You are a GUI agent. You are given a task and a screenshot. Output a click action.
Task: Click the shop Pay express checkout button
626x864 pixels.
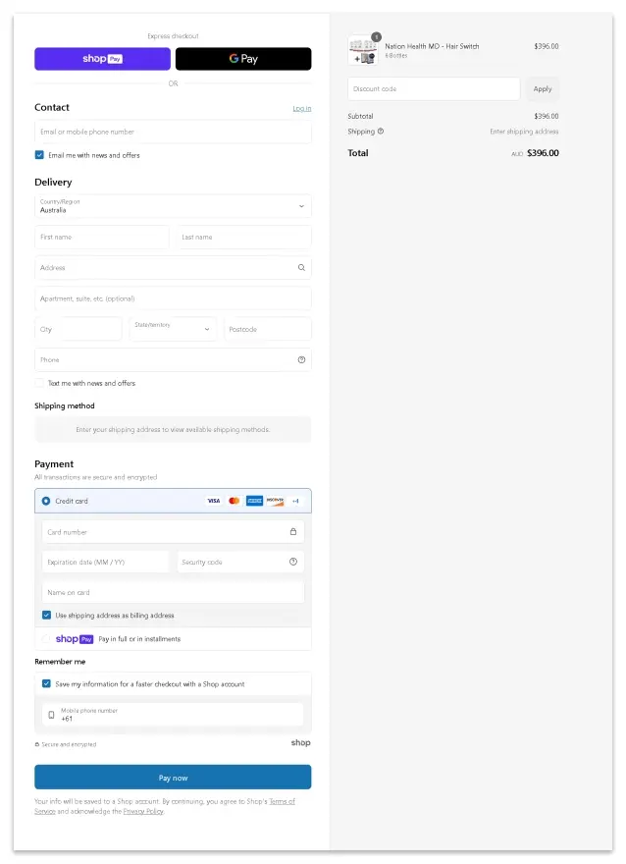pyautogui.click(x=102, y=59)
